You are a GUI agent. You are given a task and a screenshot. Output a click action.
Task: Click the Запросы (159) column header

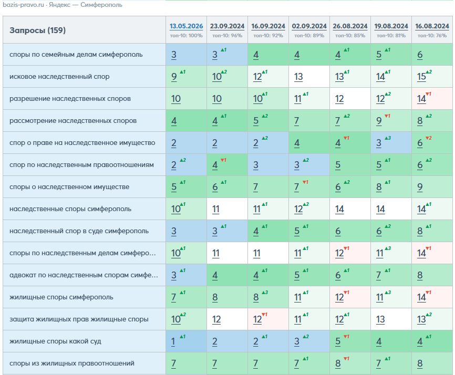tap(37, 30)
